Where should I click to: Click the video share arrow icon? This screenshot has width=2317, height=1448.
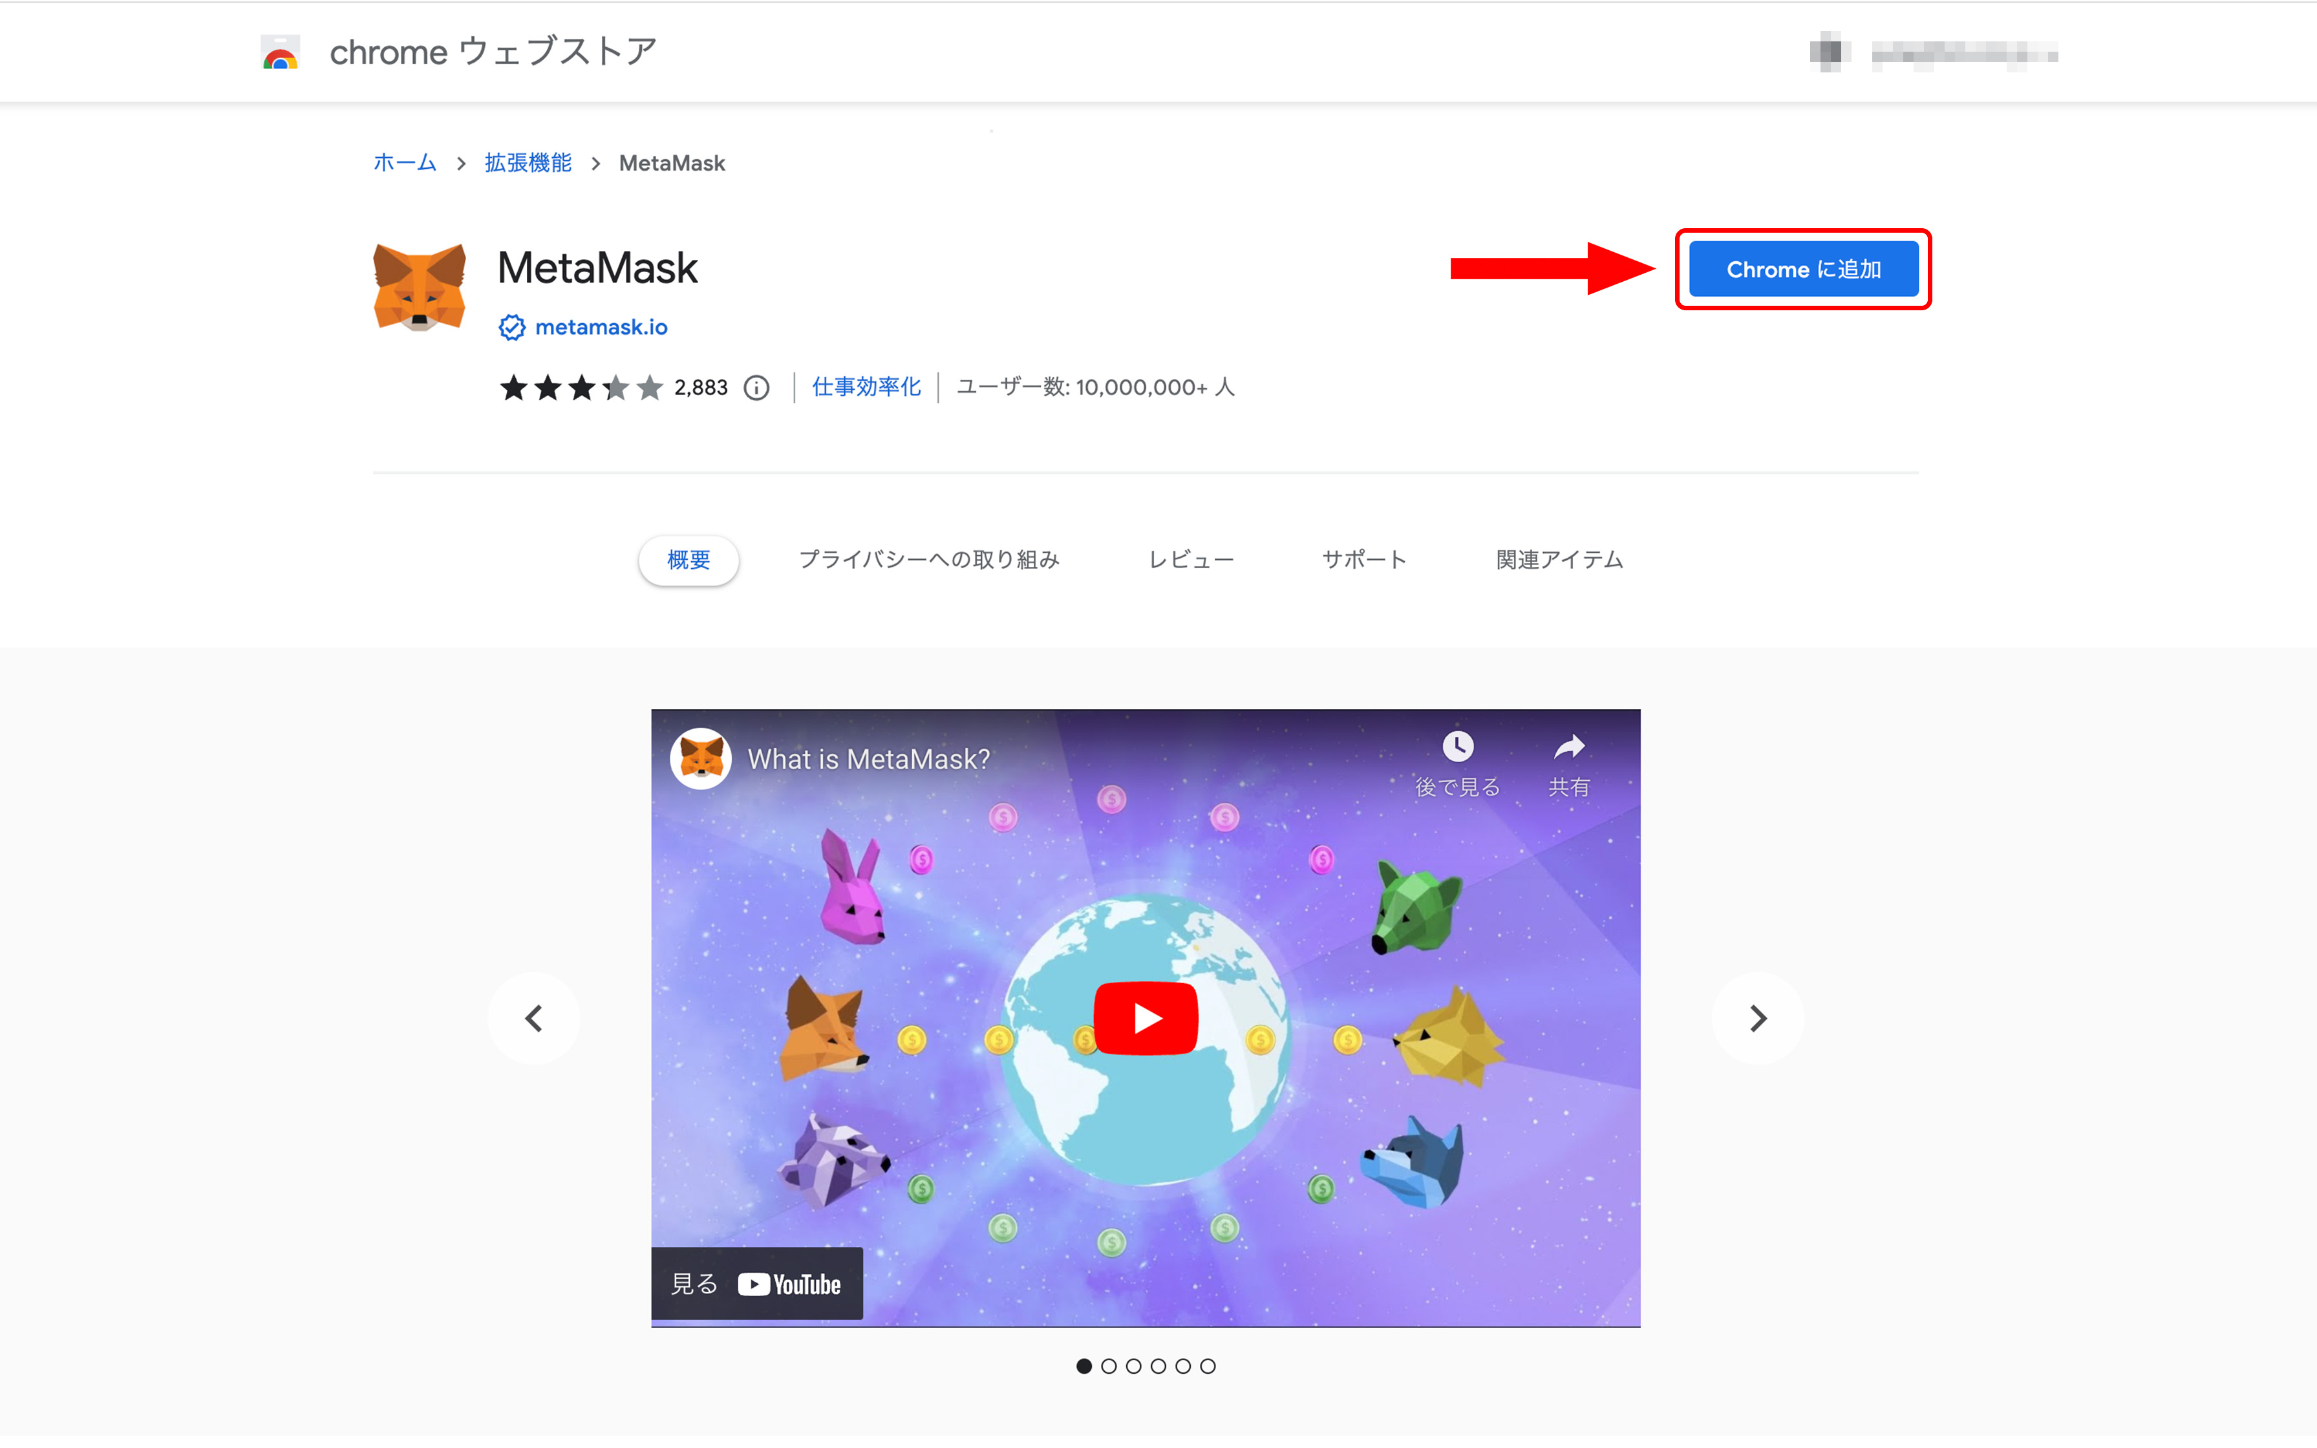click(1568, 746)
